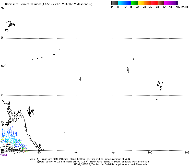Click the gray 0-5 knots color segment

(114, 3)
